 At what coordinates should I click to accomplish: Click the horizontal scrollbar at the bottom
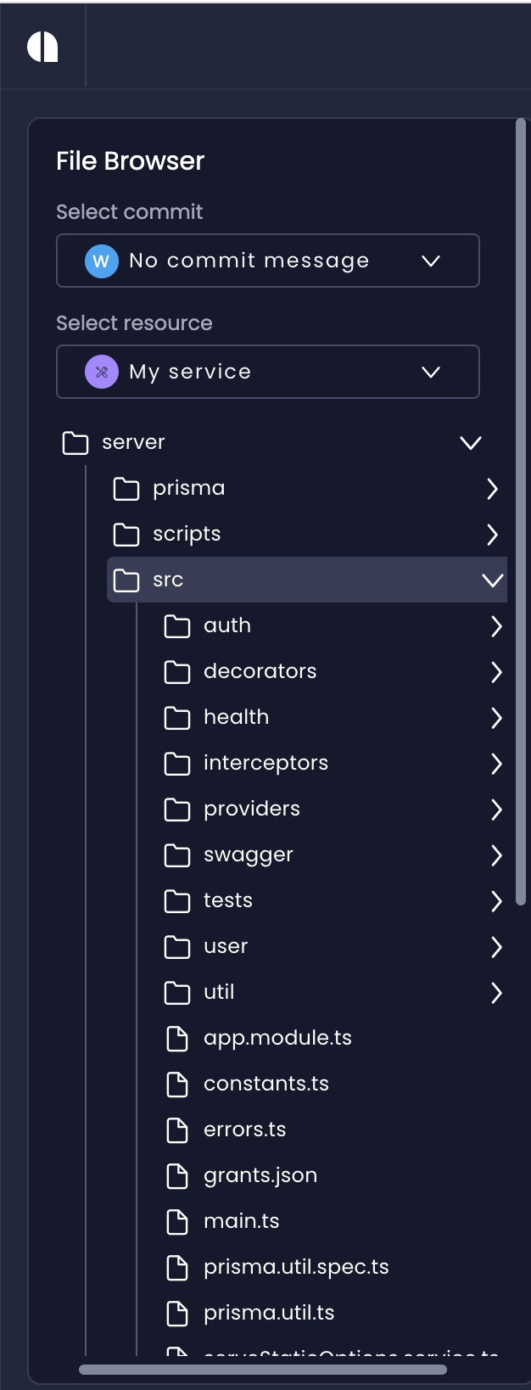[261, 1367]
